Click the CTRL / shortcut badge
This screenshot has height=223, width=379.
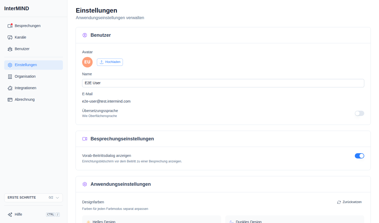pyautogui.click(x=53, y=215)
